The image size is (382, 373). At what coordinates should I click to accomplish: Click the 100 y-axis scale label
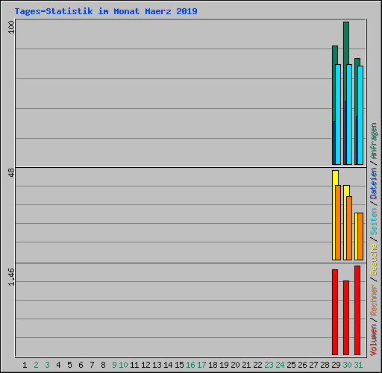(x=11, y=28)
